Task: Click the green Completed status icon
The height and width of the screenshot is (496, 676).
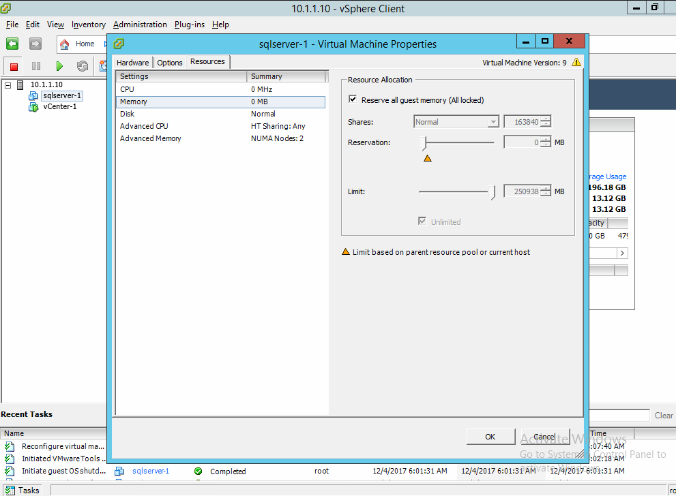Action: click(199, 471)
